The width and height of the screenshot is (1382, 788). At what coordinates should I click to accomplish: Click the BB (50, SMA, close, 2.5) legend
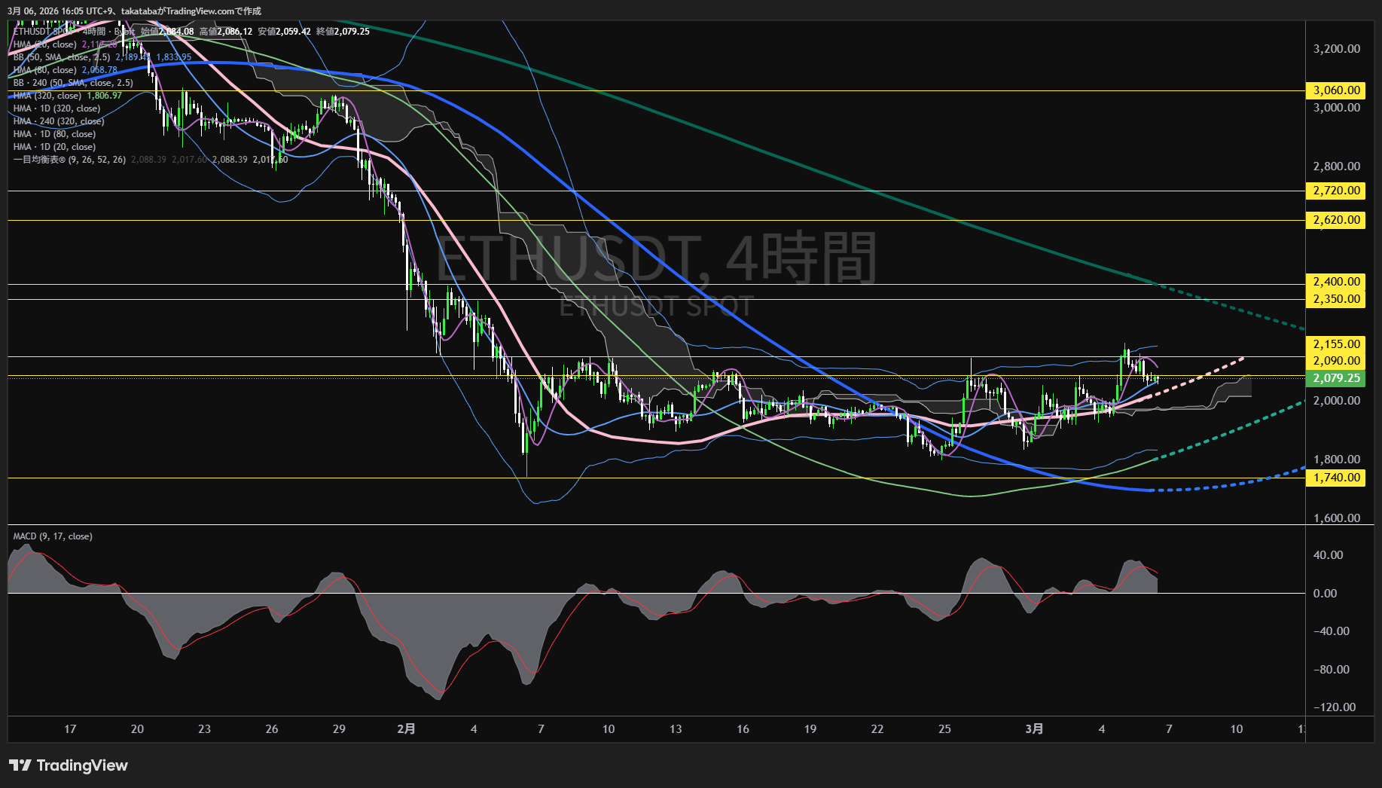pyautogui.click(x=62, y=57)
